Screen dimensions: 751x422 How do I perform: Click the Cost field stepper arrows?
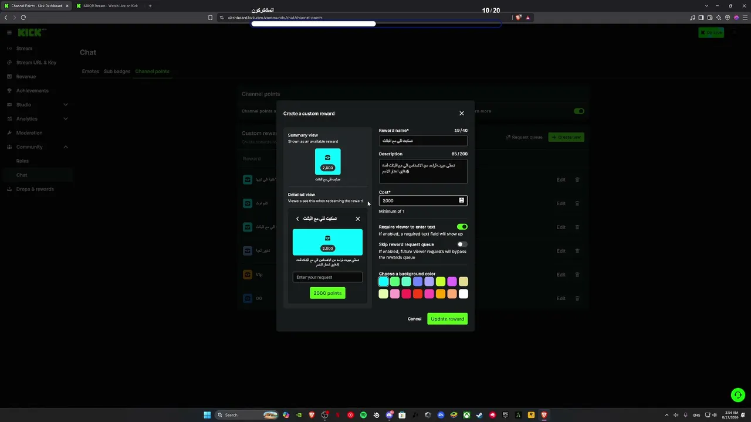pyautogui.click(x=461, y=200)
